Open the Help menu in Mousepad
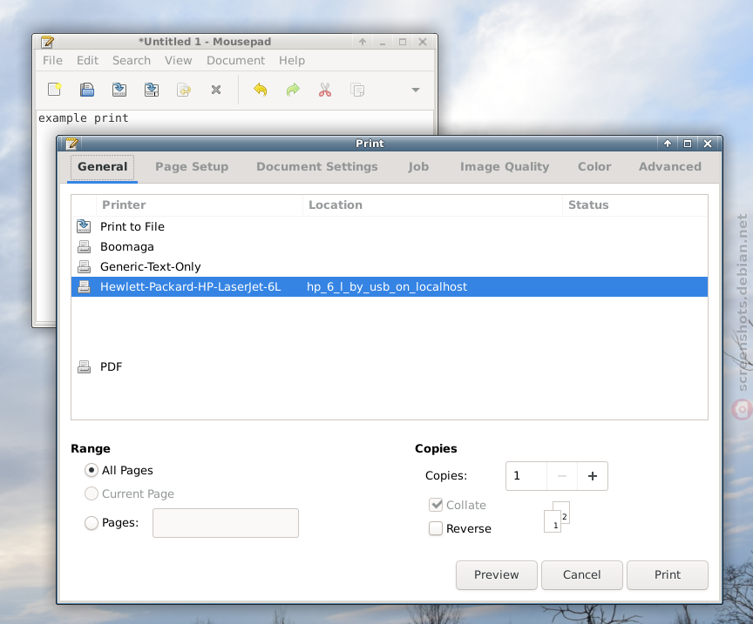The height and width of the screenshot is (624, 753). (x=292, y=60)
